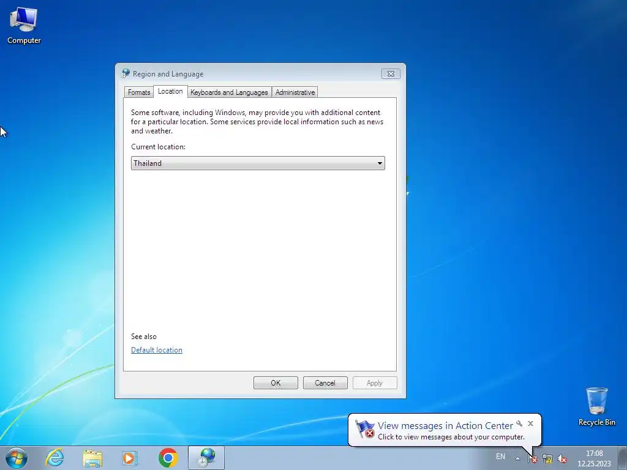
Task: Launch Internet Explorer from taskbar
Action: click(54, 458)
